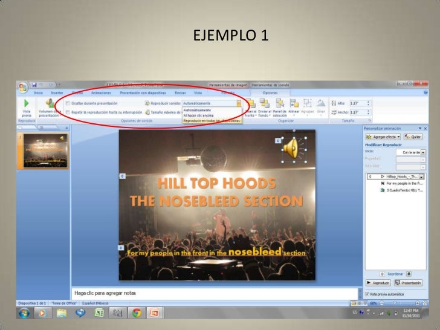
Task: Open Windows Start button
Action: tap(24, 313)
